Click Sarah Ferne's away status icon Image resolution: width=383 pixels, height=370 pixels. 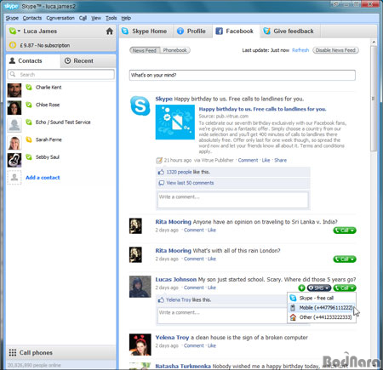click(x=29, y=139)
